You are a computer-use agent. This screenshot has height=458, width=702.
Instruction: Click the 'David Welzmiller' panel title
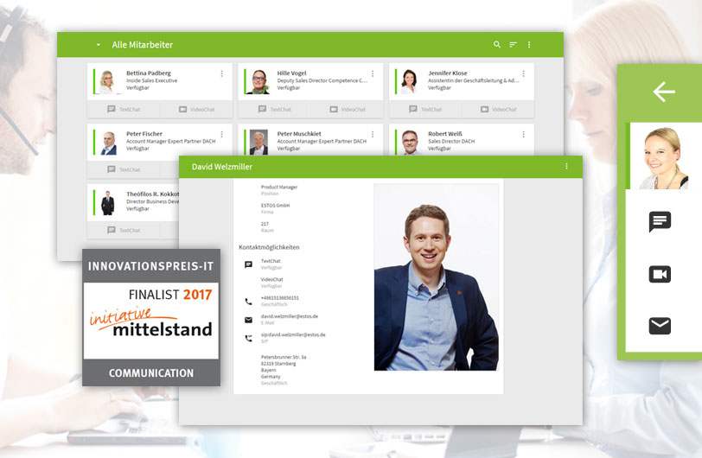pyautogui.click(x=222, y=167)
